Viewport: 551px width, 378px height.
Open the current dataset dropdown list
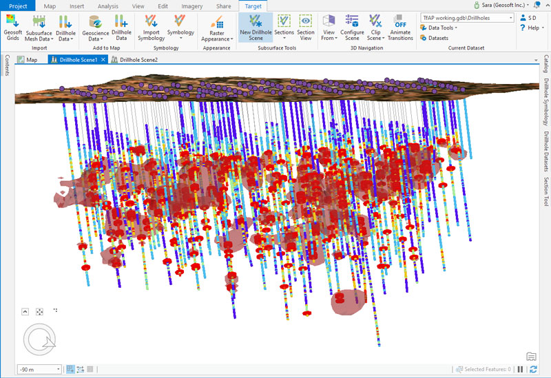[x=510, y=17]
